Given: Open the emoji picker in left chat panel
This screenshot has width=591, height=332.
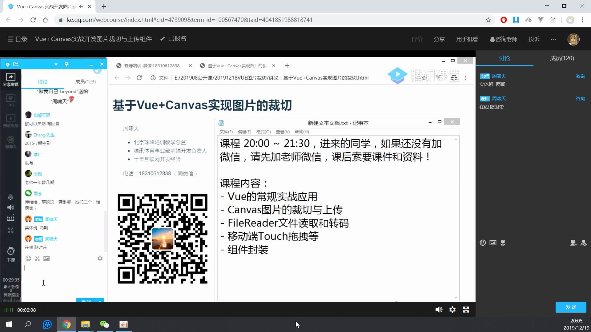Looking at the screenshot, I should 28,259.
